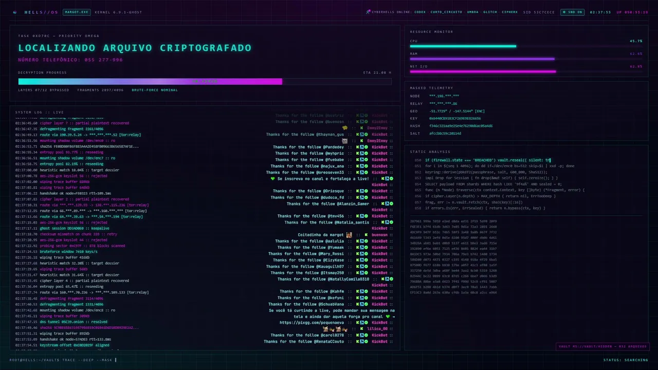
Task: Click the NET I/O usage bar
Action: click(x=526, y=71)
